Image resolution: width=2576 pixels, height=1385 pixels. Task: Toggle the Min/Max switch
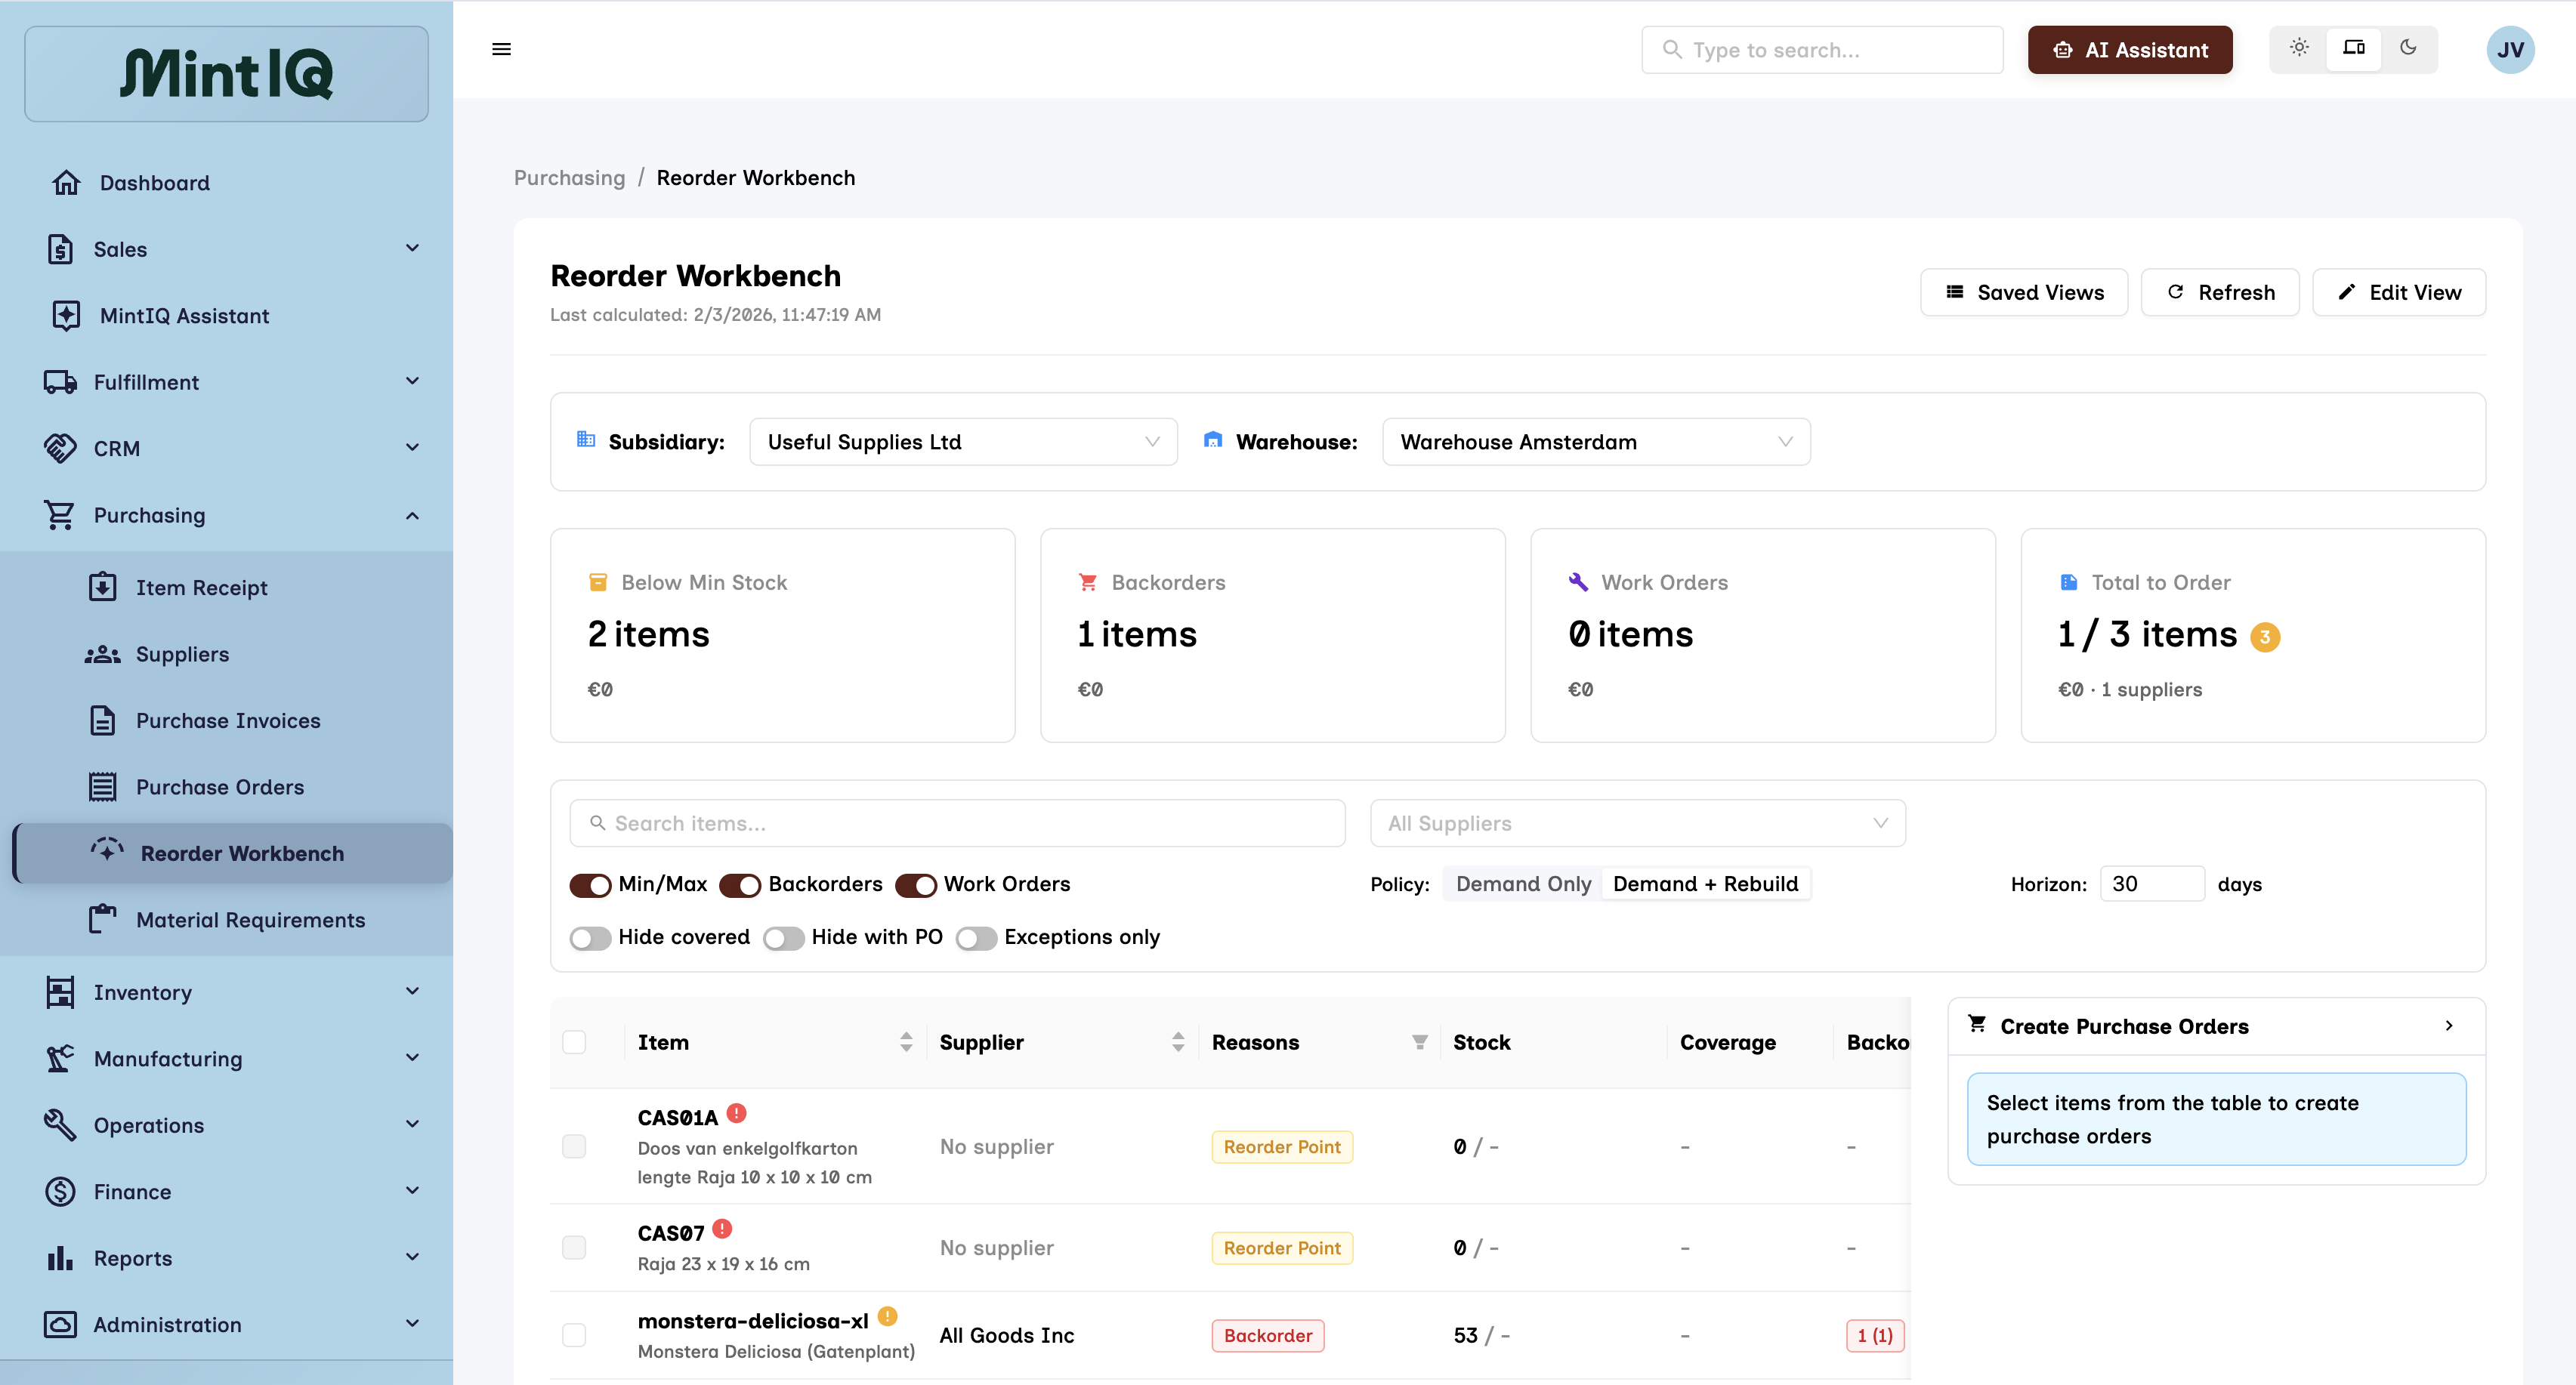tap(590, 885)
